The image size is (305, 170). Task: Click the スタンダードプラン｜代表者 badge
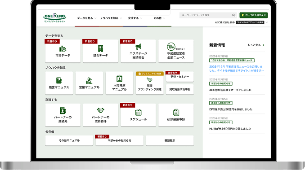click(250, 22)
